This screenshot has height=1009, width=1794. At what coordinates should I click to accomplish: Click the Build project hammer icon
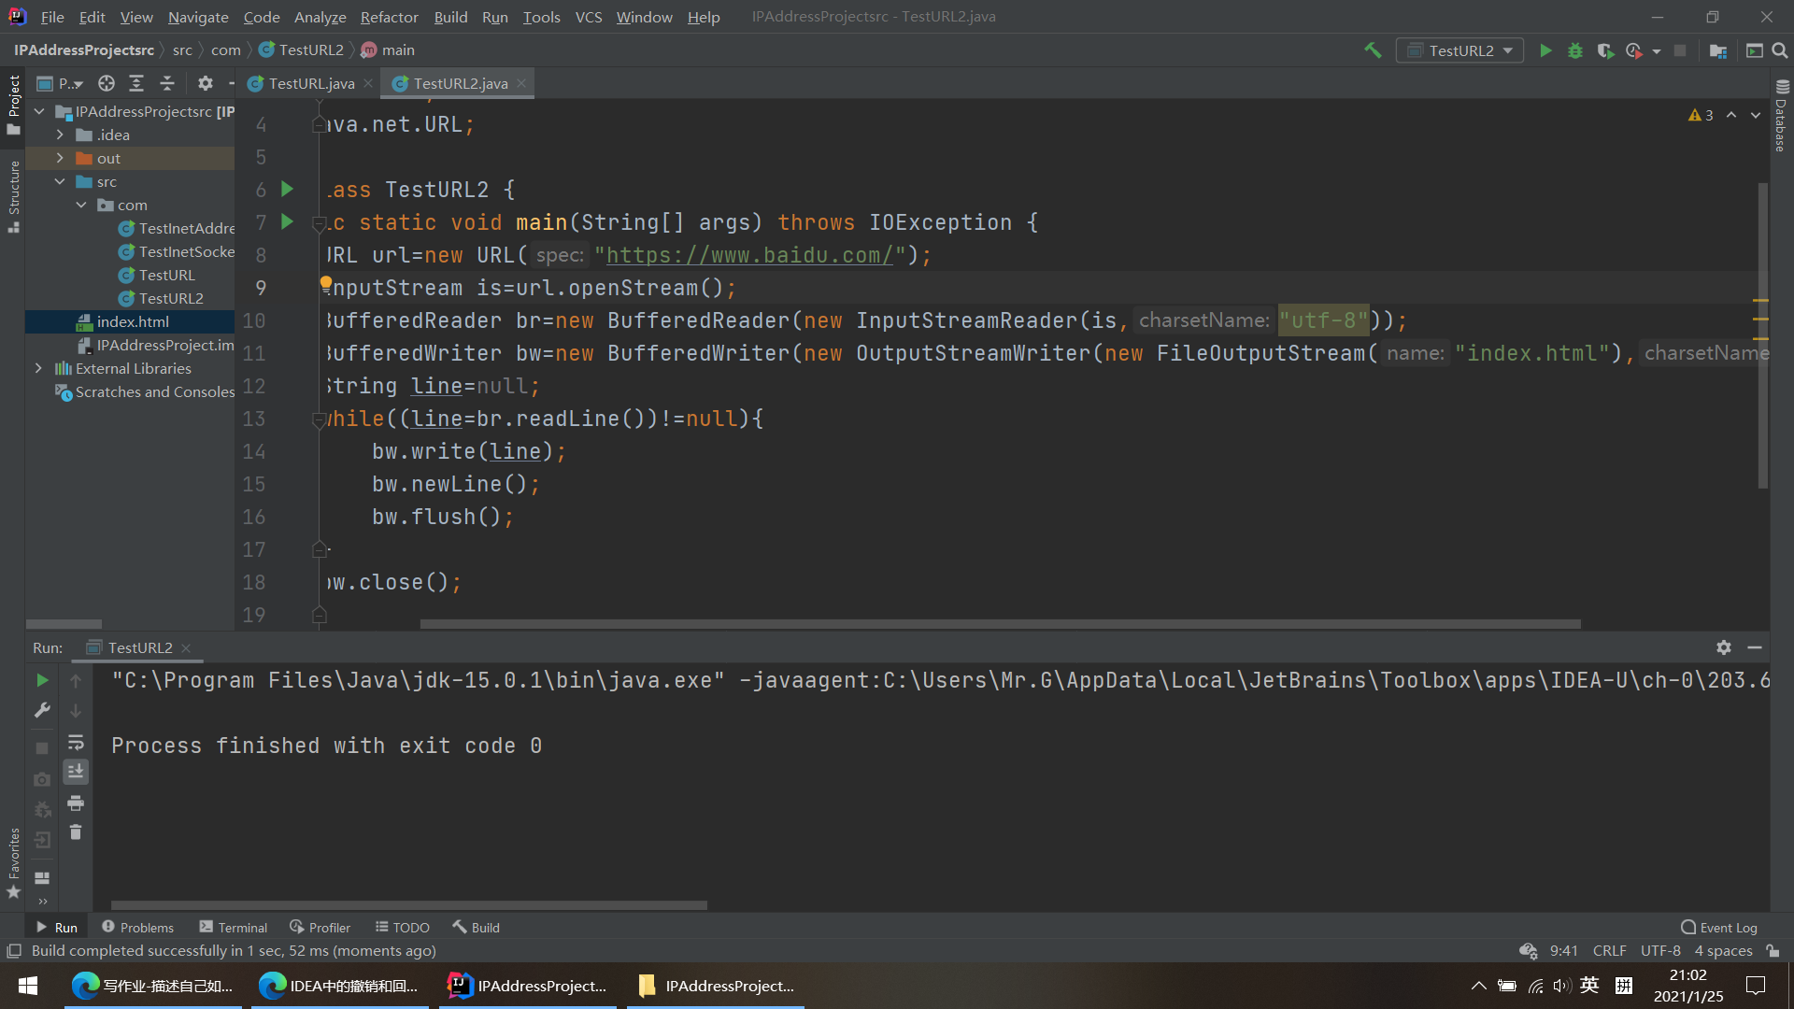point(1373,50)
